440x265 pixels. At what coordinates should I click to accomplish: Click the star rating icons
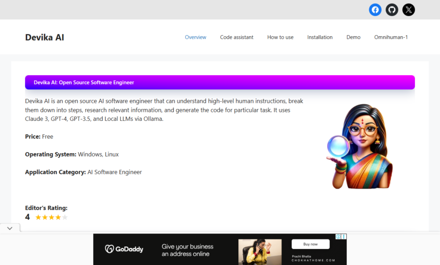[x=52, y=217]
